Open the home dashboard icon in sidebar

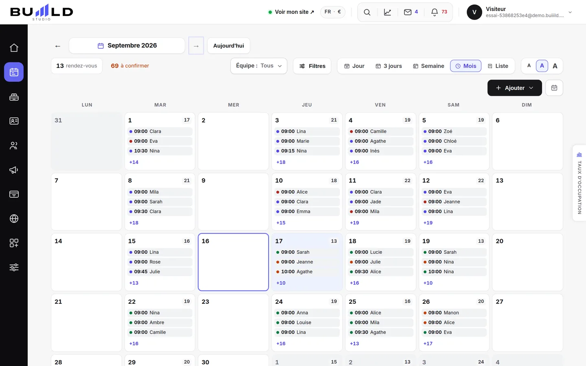[14, 48]
